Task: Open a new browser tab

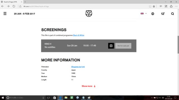Action: 25,2
